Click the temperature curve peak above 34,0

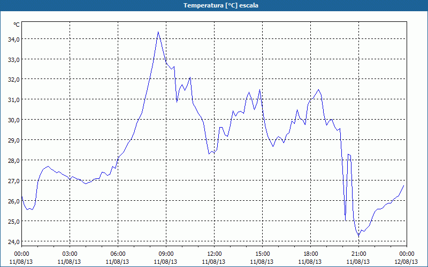click(158, 32)
